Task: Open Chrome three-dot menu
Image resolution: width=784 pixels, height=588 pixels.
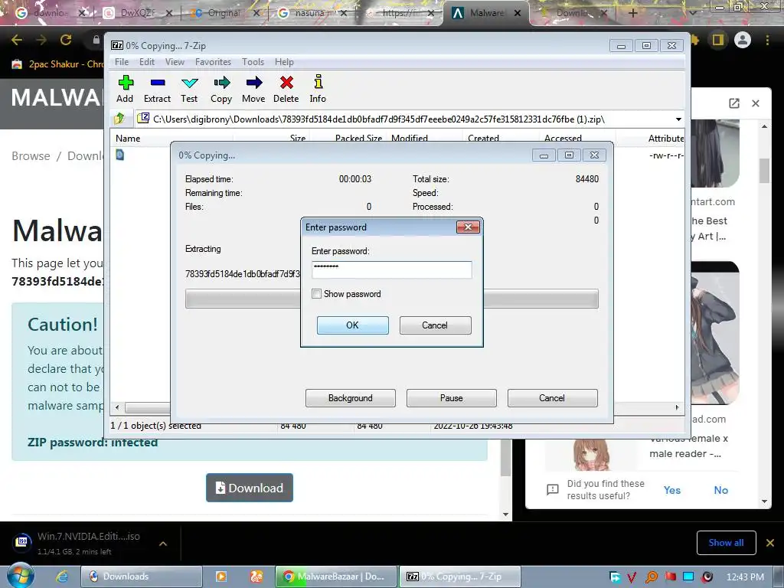Action: coord(767,40)
